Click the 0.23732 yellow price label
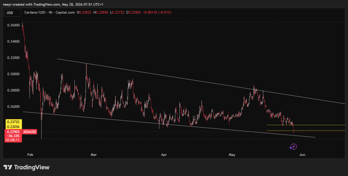This screenshot has height=176, width=348. (x=13, y=122)
